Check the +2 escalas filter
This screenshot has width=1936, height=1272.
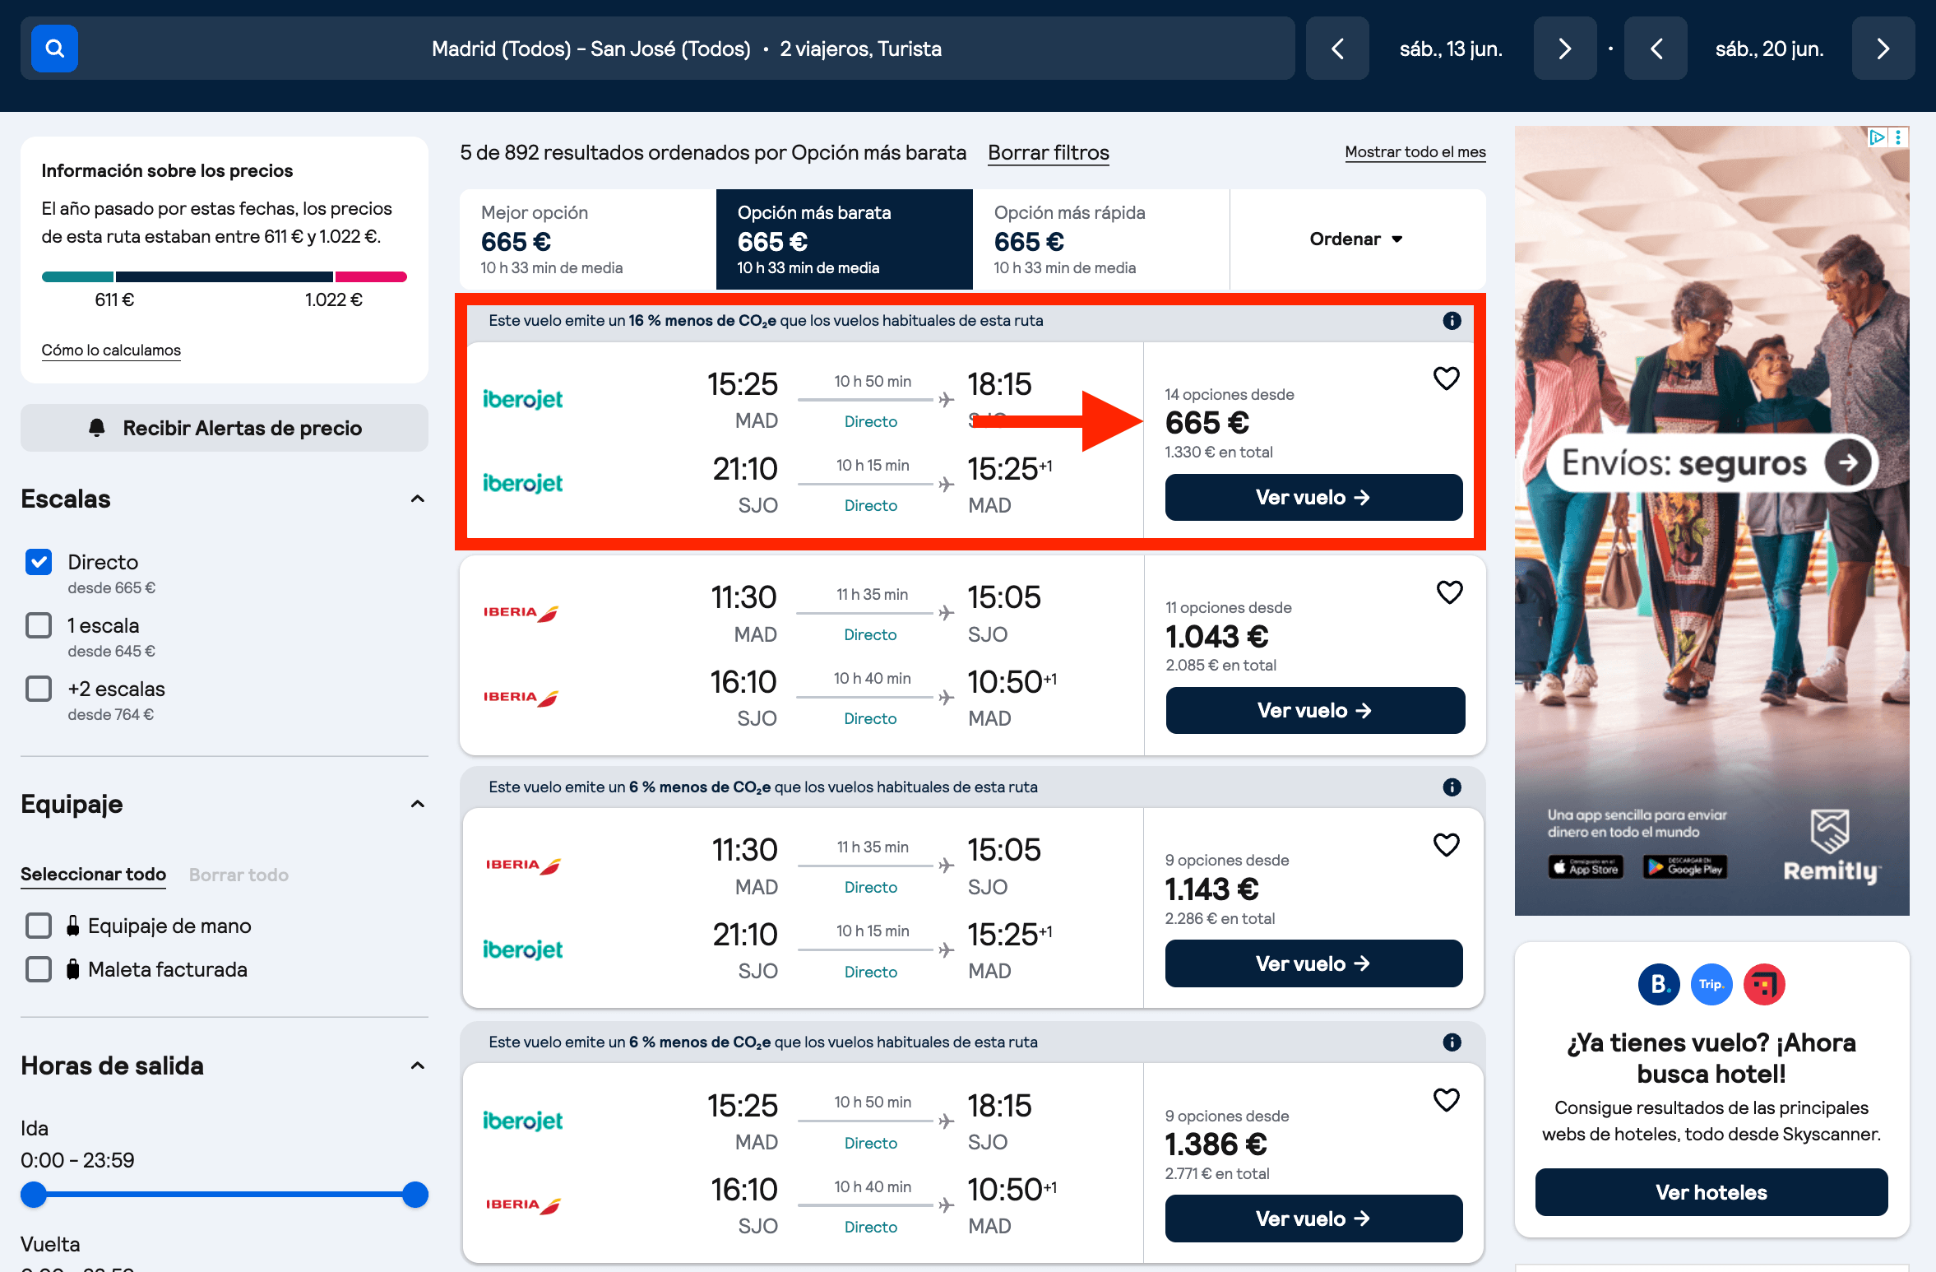point(39,689)
